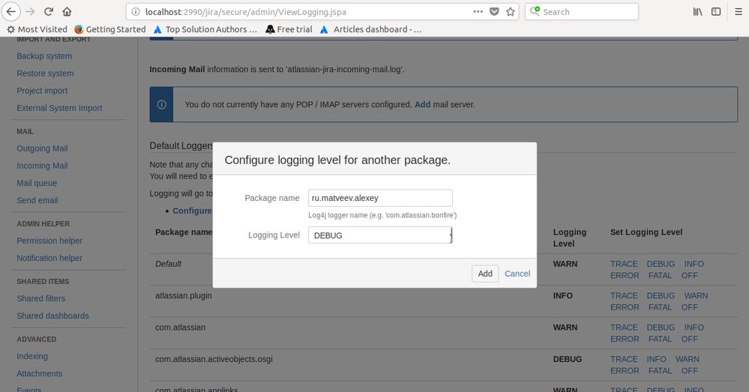Set com.atlassian logger to FATAL
This screenshot has width=749, height=392.
[x=660, y=339]
